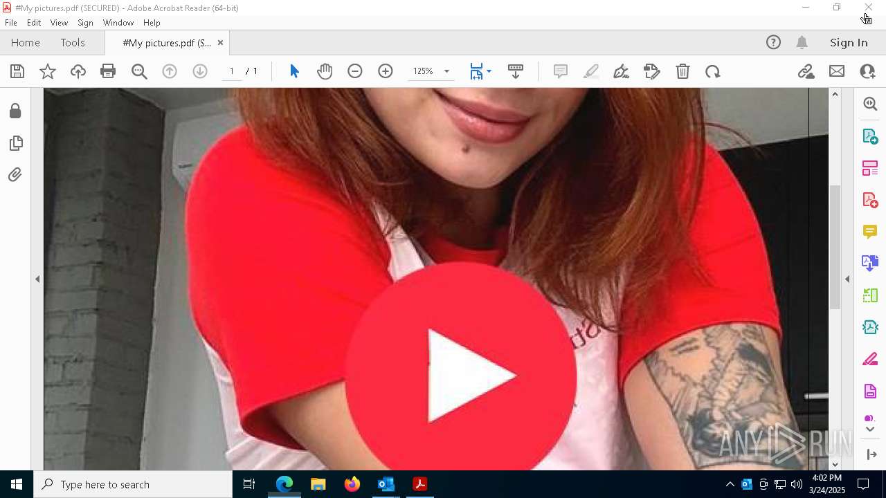886x498 pixels.
Task: Add a sticky note comment
Action: tap(561, 71)
